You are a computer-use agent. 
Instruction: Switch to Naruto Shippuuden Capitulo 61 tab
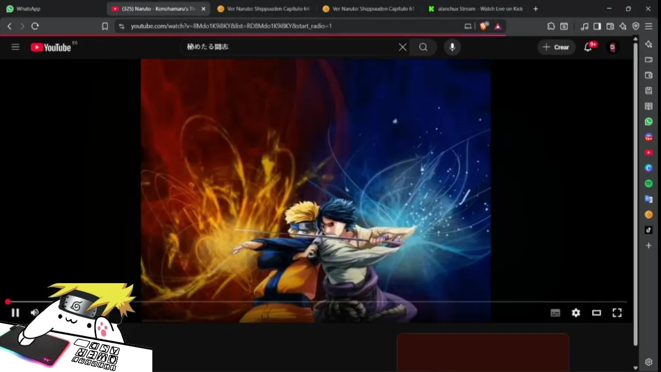(369, 9)
